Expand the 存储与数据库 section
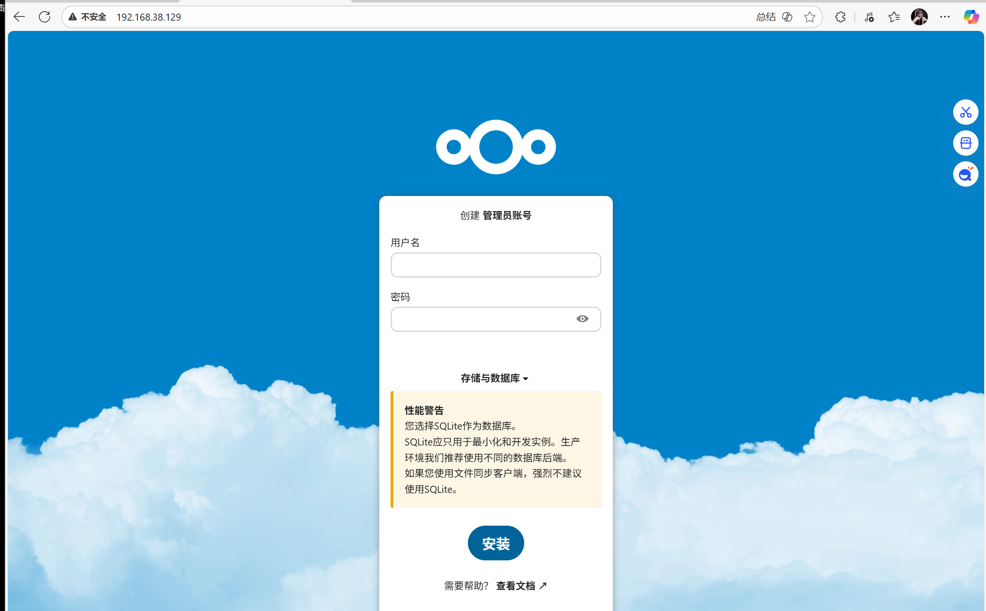This screenshot has height=611, width=986. [495, 378]
